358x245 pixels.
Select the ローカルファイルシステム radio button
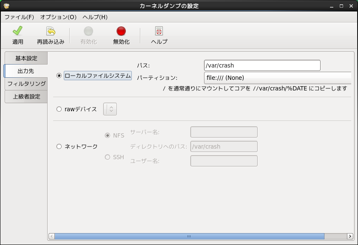click(59, 76)
